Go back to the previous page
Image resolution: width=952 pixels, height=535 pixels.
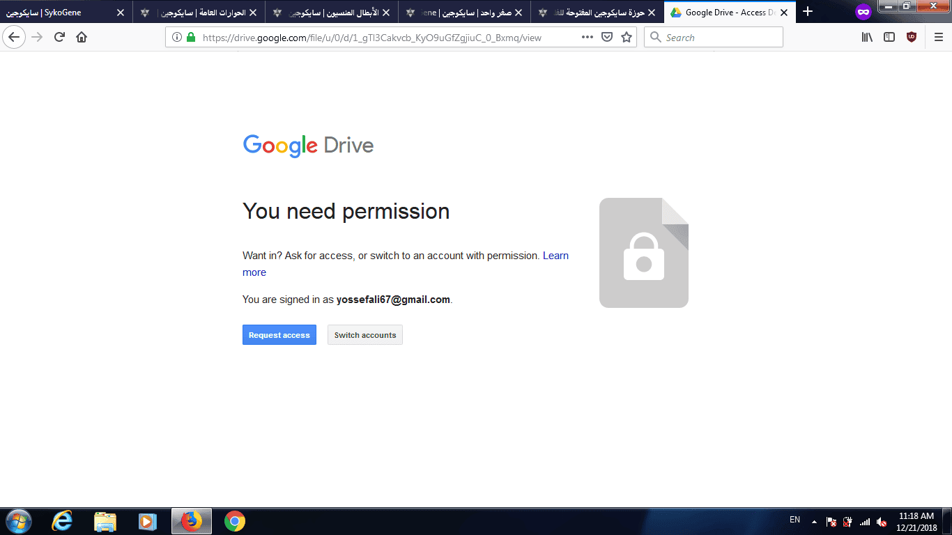tap(14, 38)
